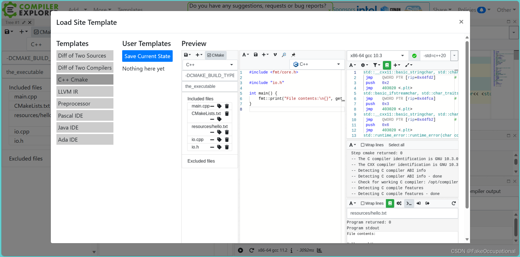Image resolution: width=520 pixels, height=257 pixels.
Task: Click the Quick-bench icon in editor toolbar
Action: (x=293, y=55)
